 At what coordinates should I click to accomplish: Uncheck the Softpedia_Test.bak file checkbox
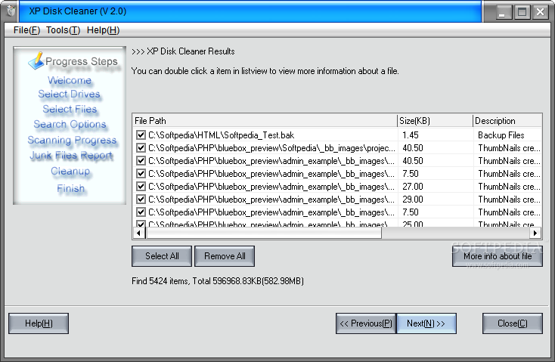pos(141,135)
